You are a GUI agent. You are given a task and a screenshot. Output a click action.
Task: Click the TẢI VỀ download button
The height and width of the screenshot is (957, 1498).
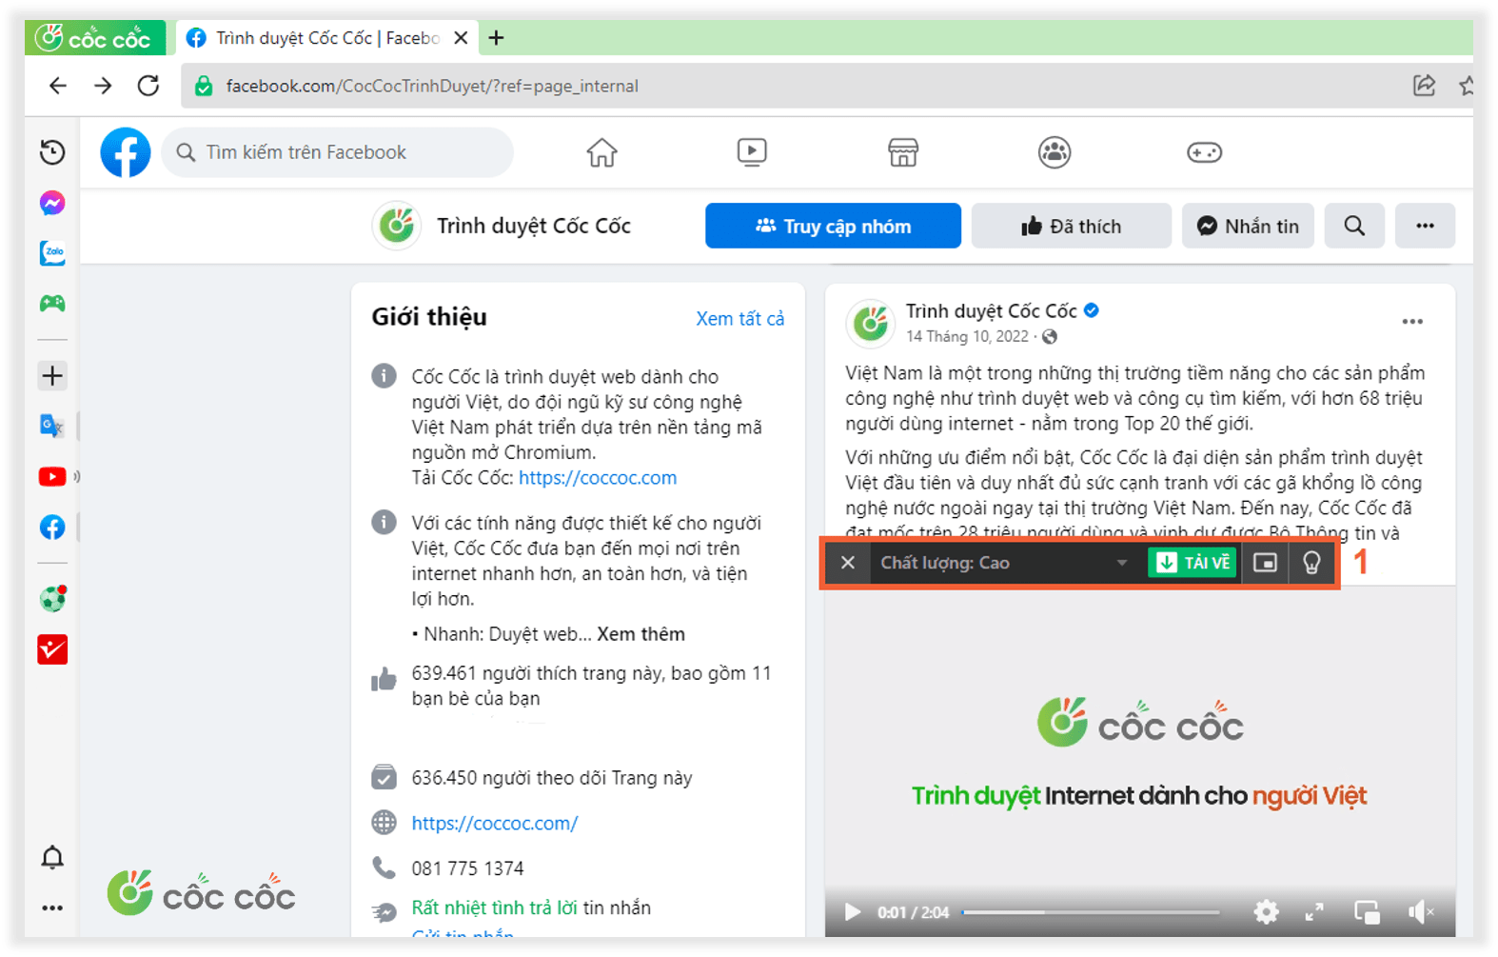pos(1192,563)
